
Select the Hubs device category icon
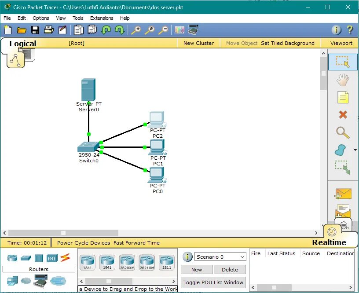[39, 258]
